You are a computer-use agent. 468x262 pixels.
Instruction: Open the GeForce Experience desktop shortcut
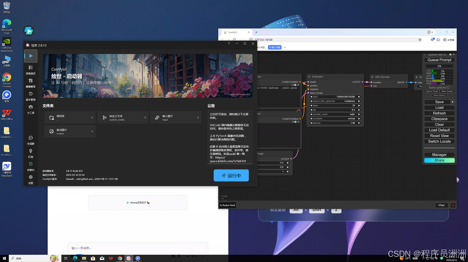click(x=7, y=45)
